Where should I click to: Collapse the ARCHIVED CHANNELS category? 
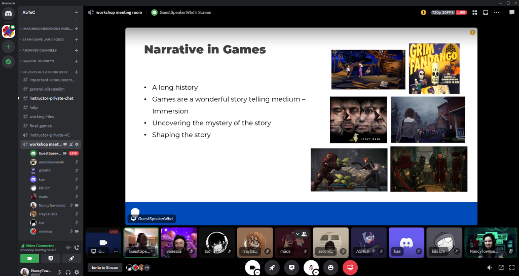click(x=39, y=50)
